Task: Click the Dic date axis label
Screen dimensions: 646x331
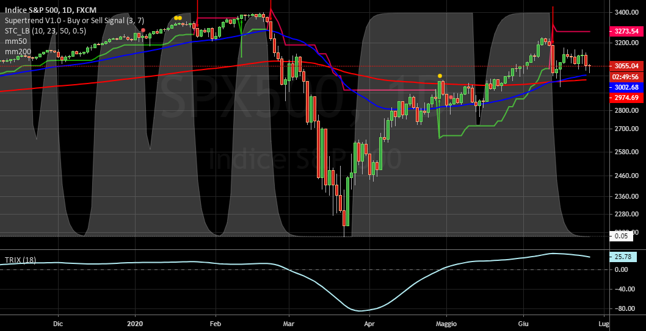Action: 58,324
